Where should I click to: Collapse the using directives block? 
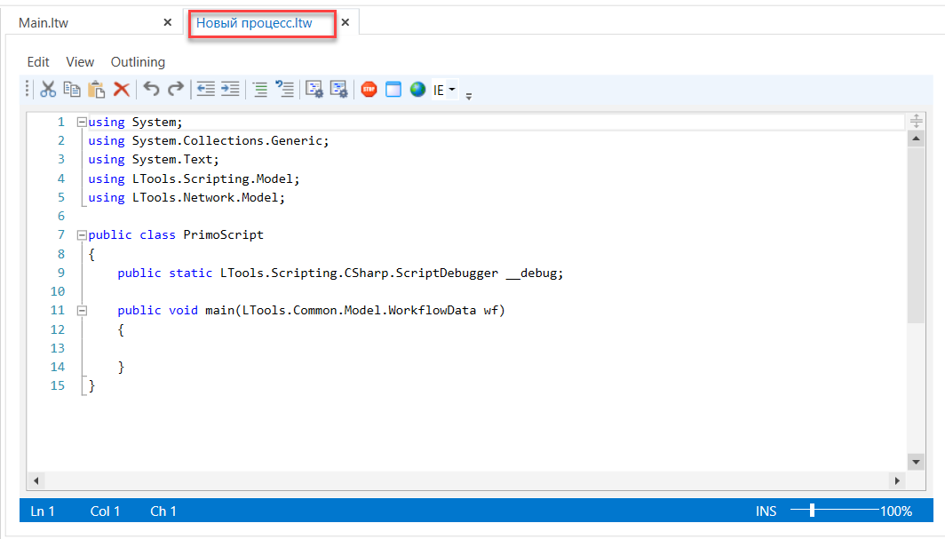[82, 123]
